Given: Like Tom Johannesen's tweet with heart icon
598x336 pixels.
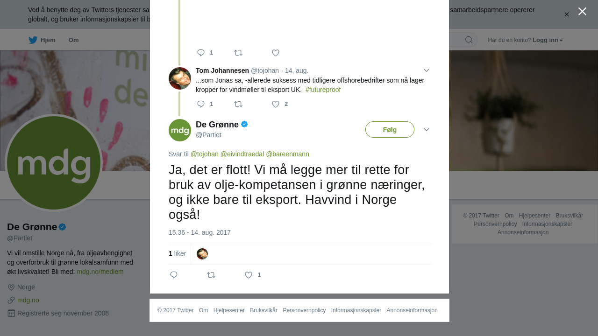Looking at the screenshot, I should [276, 104].
